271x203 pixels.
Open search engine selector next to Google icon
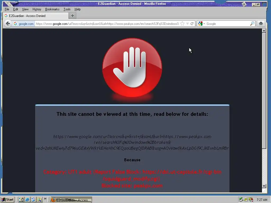[x=204, y=24]
